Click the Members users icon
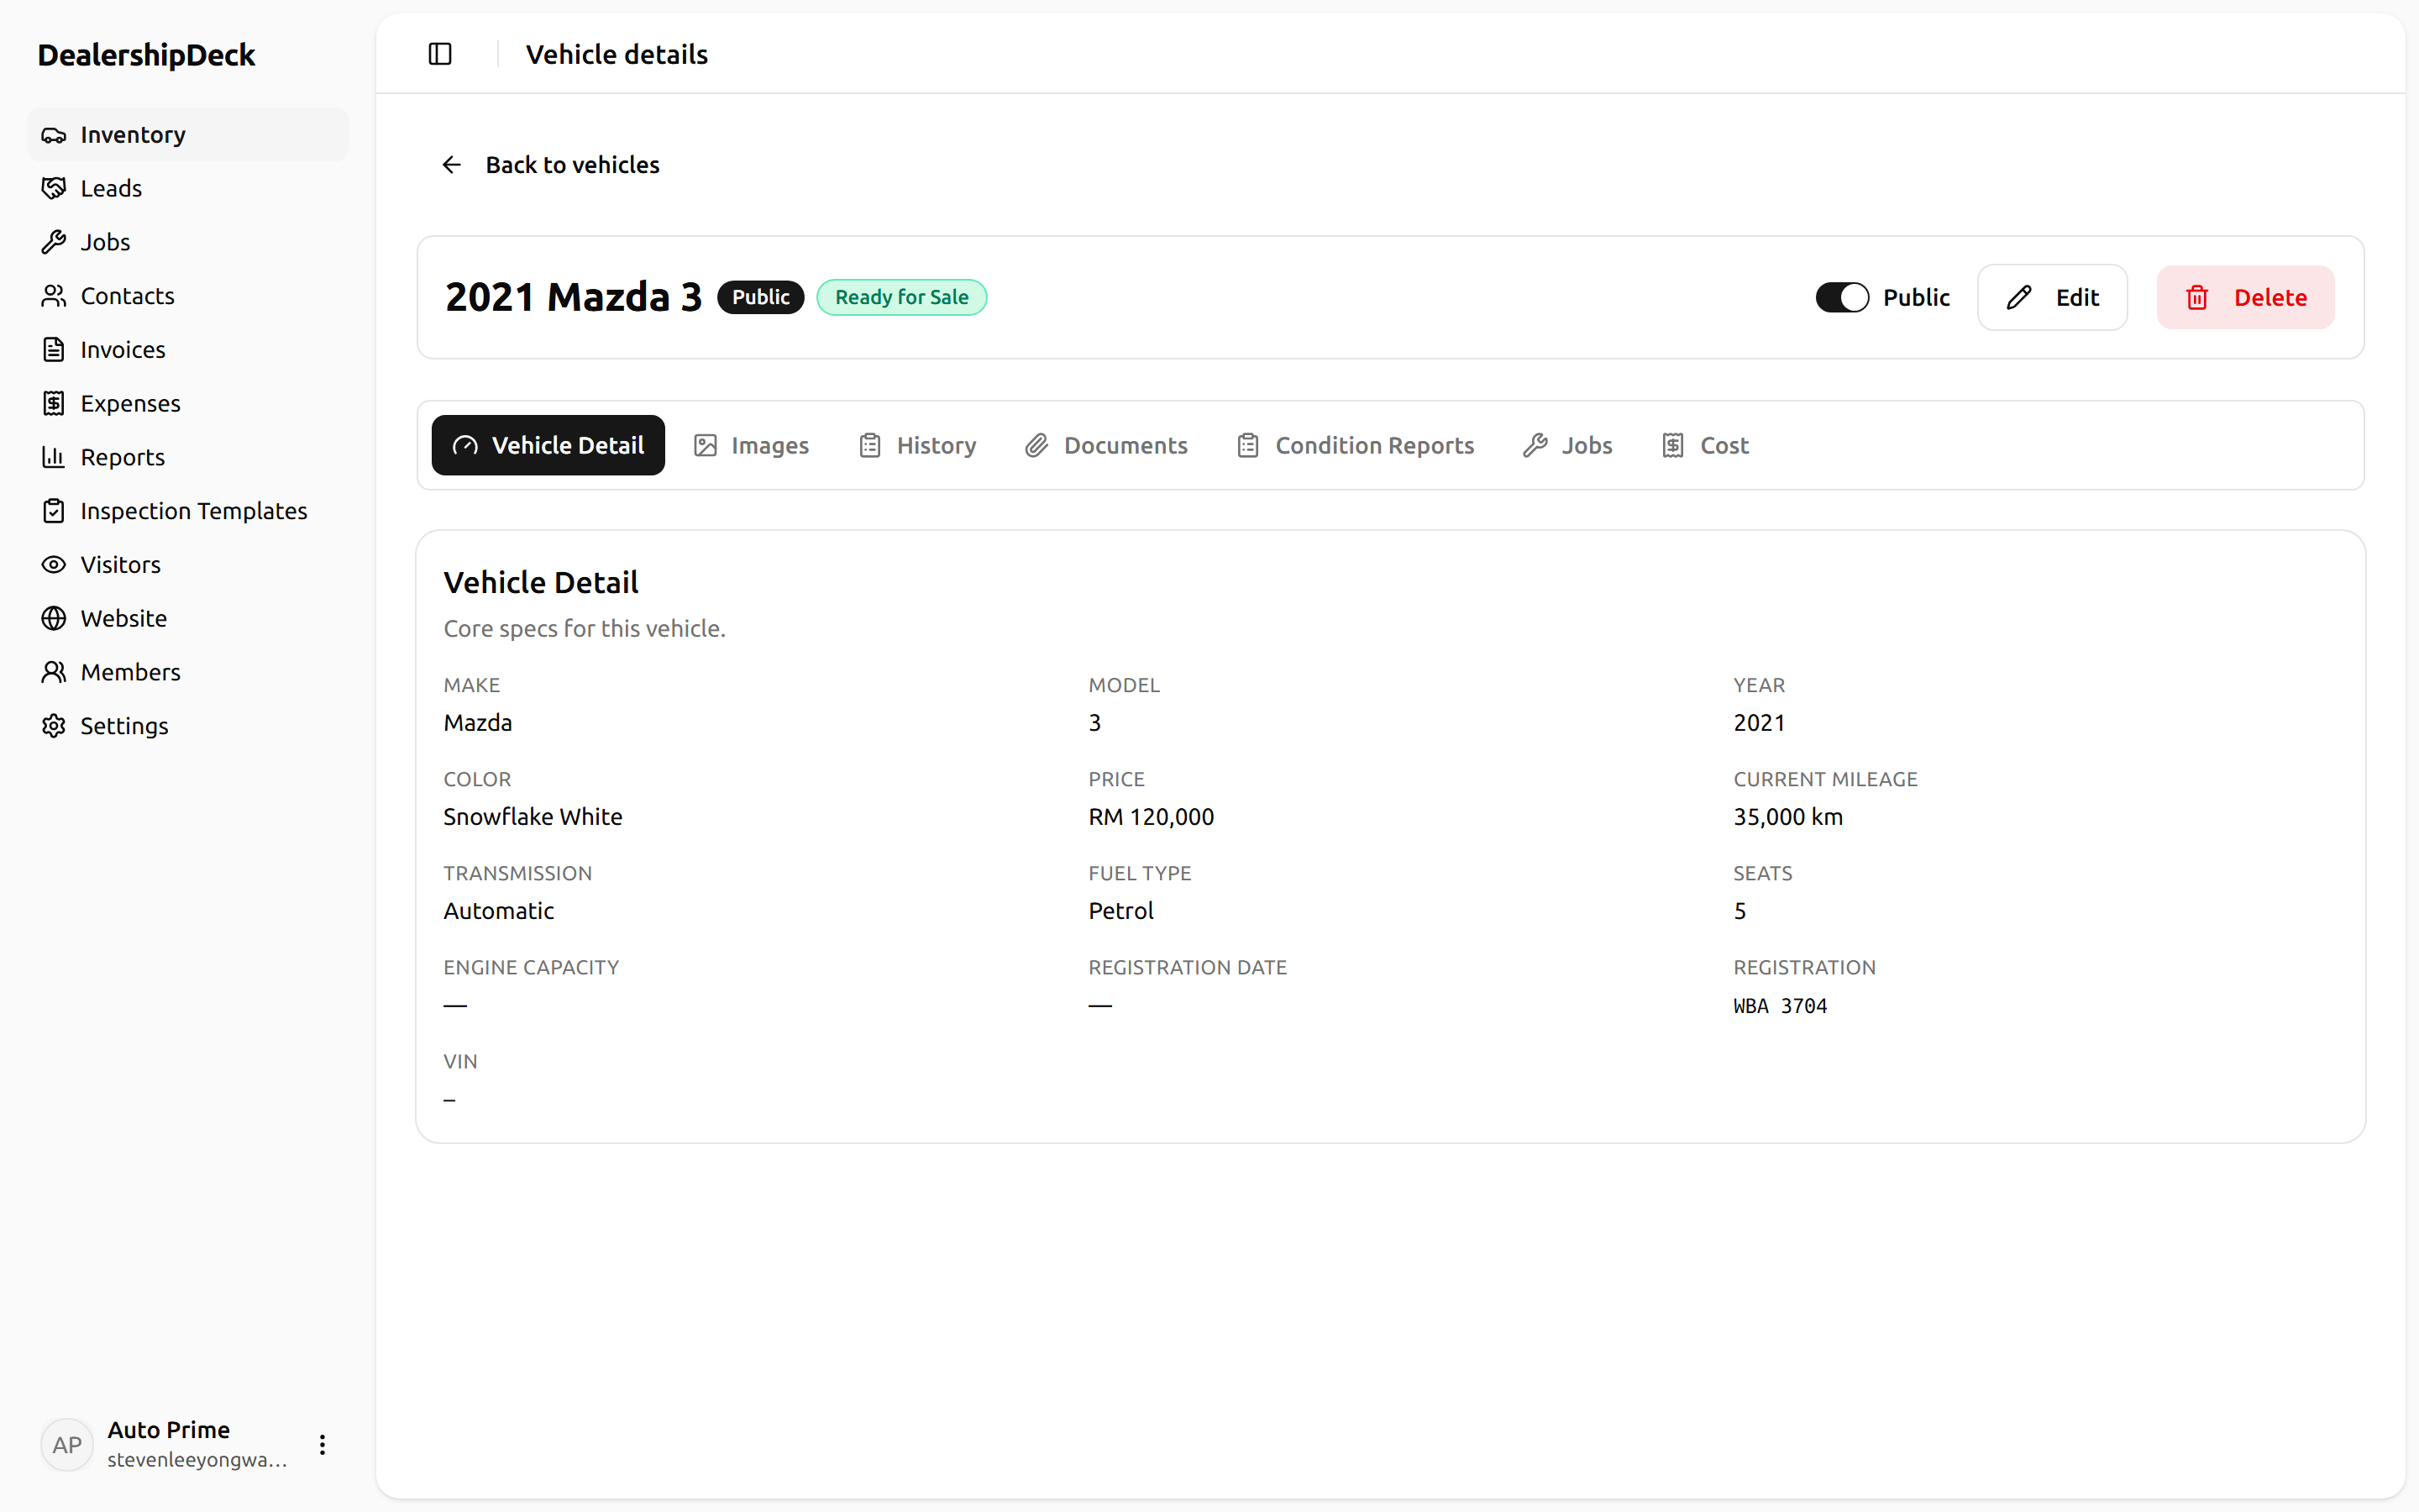The width and height of the screenshot is (2419, 1512). (54, 672)
